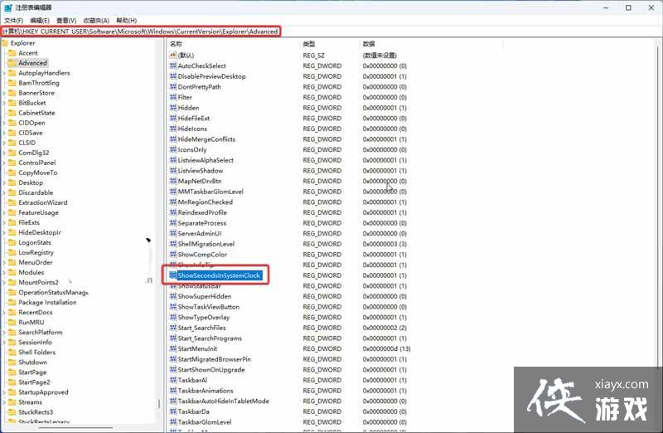Viewport: 663px width, 433px height.
Task: Open the 文件(F) menu
Action: click(x=13, y=20)
